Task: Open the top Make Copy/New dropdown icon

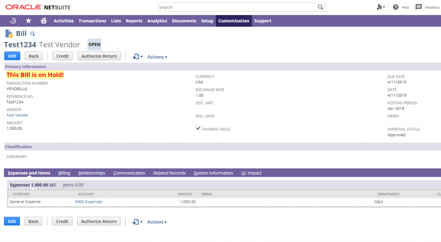Action: pos(137,57)
